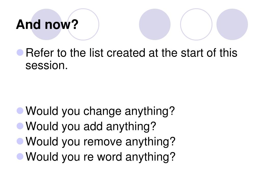Image resolution: width=261 pixels, height=195 pixels.
Task: Click the words 'start of this' in first line
Action: pyautogui.click(x=209, y=53)
